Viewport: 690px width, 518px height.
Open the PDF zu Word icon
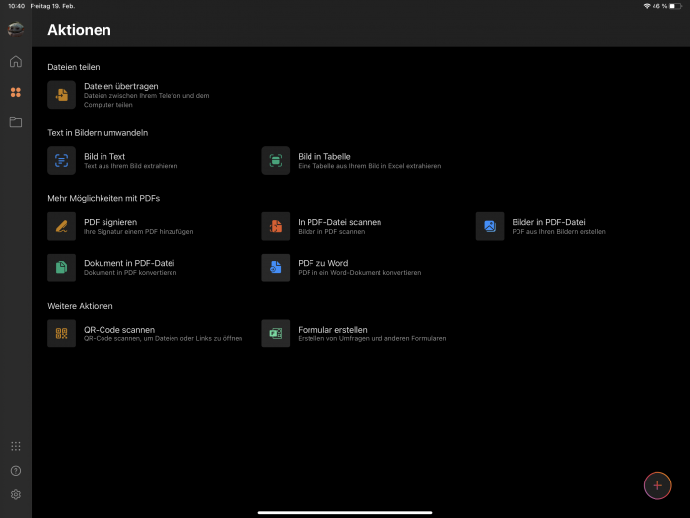[x=276, y=267]
